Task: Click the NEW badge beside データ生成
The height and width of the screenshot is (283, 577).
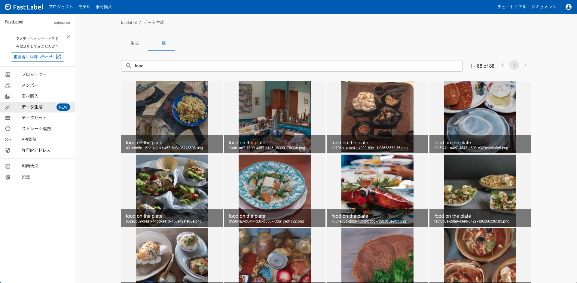Action: click(x=63, y=107)
